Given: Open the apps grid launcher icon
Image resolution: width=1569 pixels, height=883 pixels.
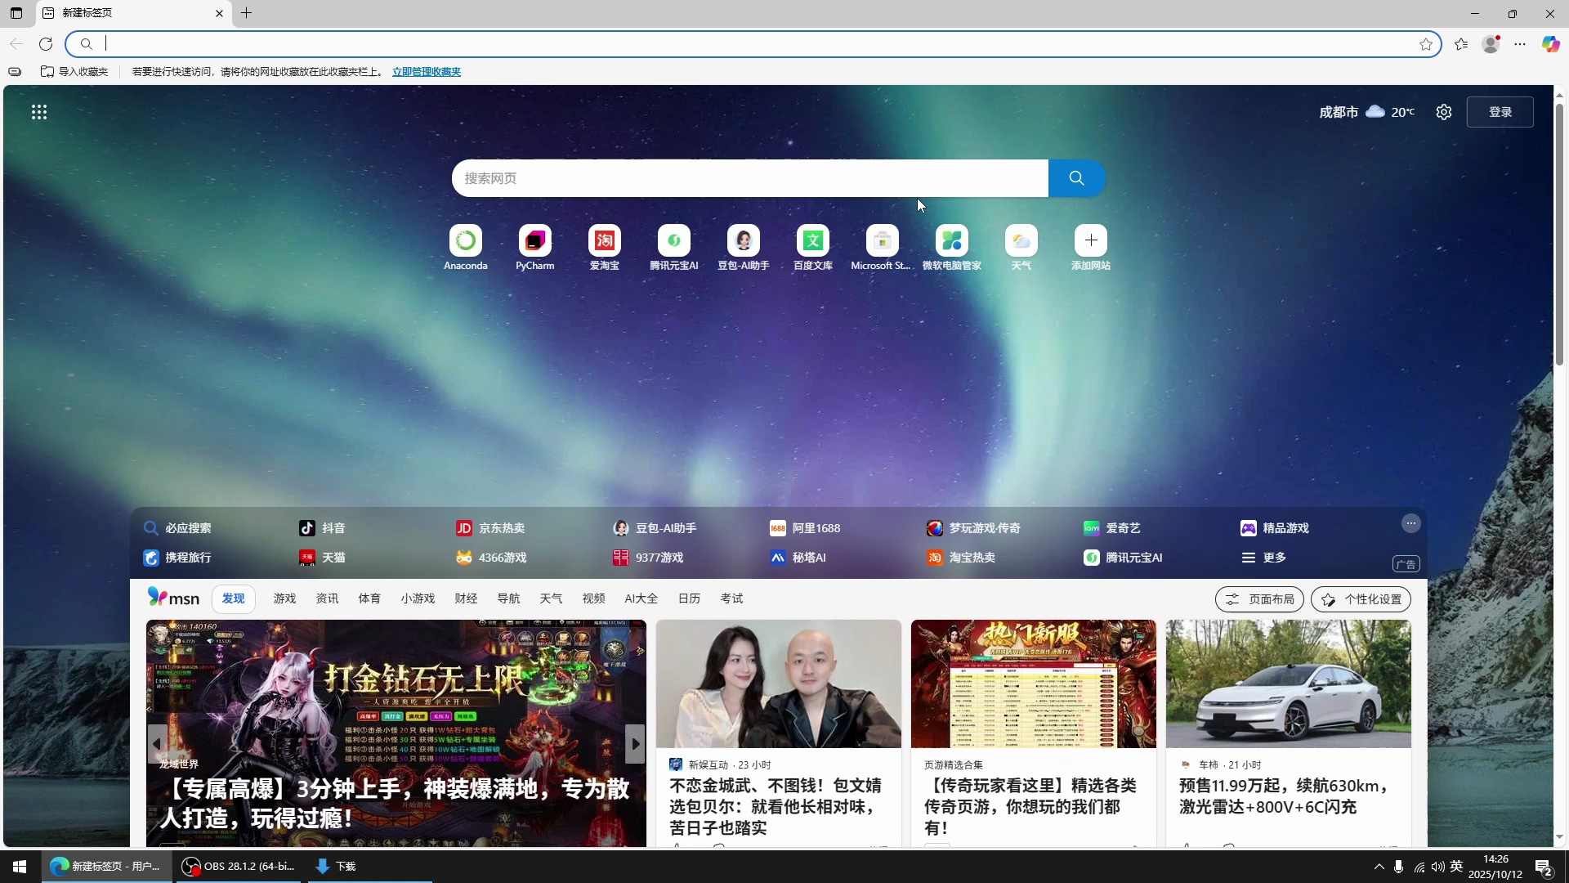Looking at the screenshot, I should coord(39,112).
